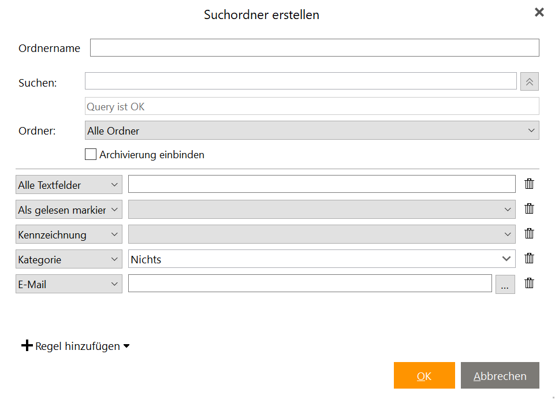This screenshot has height=399, width=555.
Task: Open the Alle Textfelder field type dropdown
Action: pos(69,184)
